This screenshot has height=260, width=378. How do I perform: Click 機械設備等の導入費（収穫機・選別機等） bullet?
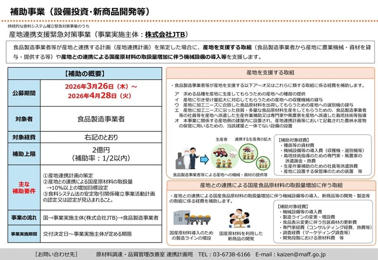(322, 150)
